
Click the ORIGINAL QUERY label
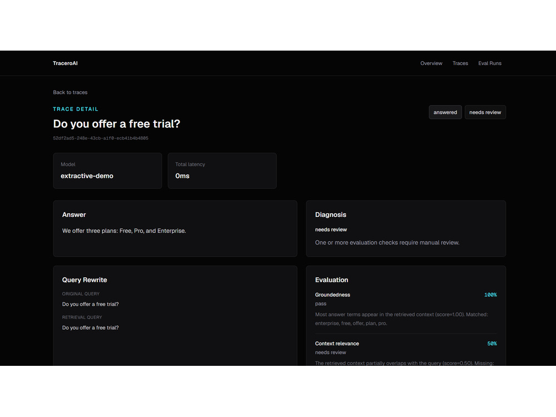81,294
